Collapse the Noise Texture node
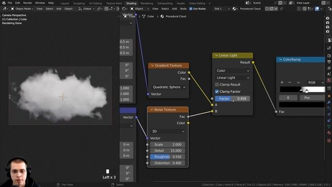Viewport: 332px width, 187px height. (151, 110)
